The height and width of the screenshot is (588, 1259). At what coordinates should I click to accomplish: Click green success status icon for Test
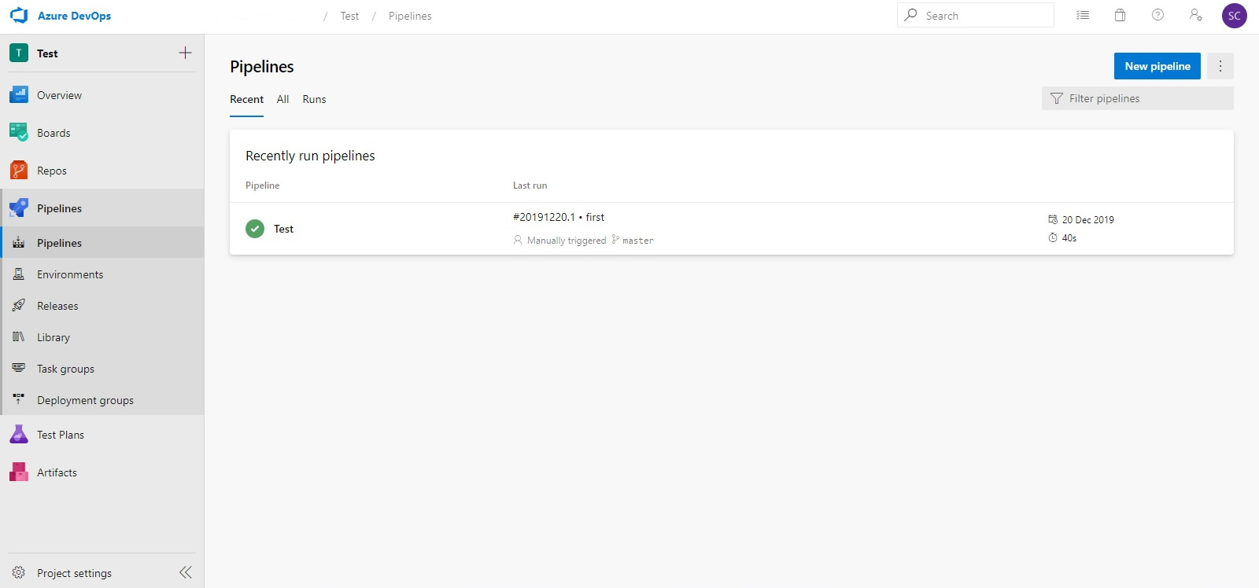pyautogui.click(x=255, y=229)
